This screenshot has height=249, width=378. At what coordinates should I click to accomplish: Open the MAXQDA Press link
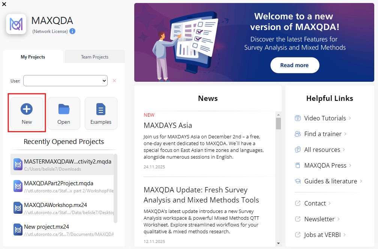click(325, 165)
